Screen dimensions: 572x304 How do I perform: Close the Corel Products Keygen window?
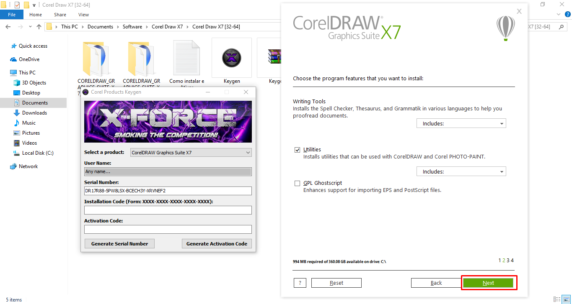tap(246, 92)
